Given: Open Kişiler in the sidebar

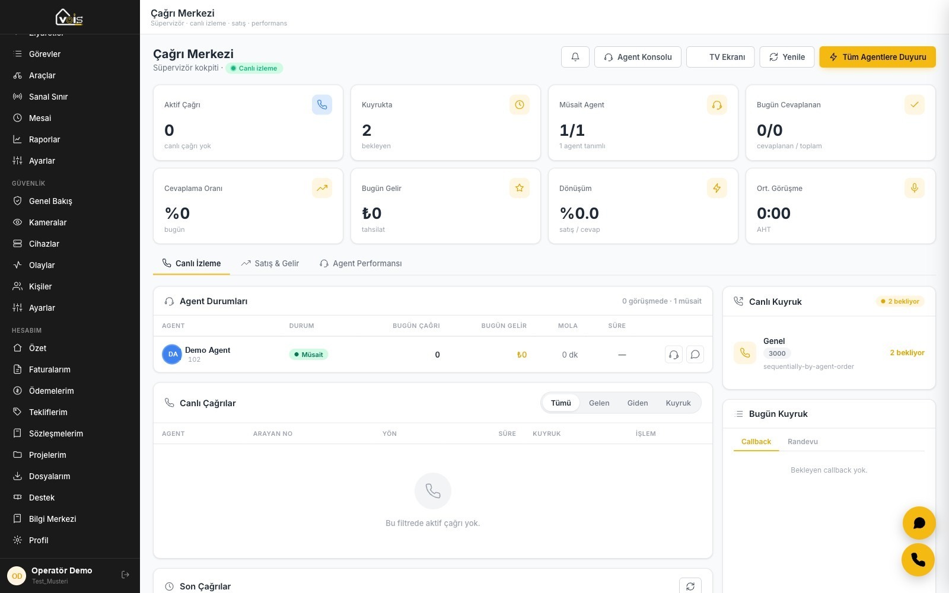Looking at the screenshot, I should (x=70, y=286).
